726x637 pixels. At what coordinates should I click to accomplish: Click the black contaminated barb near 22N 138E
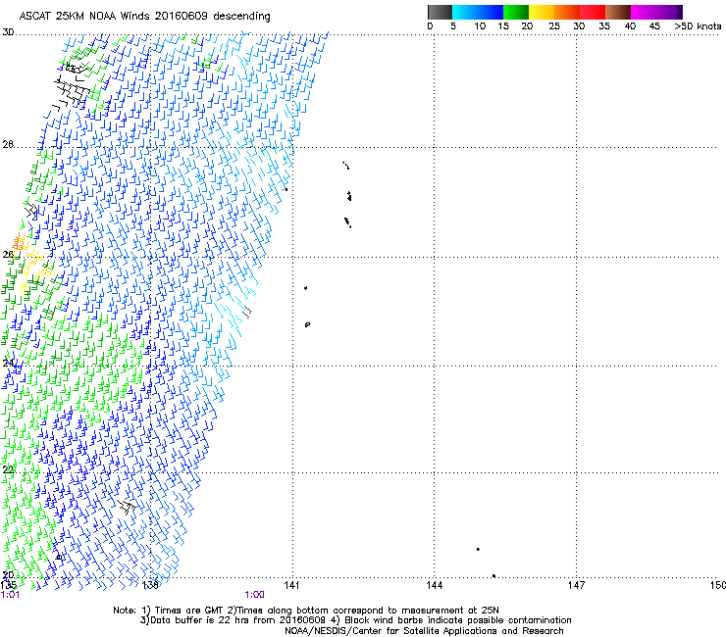tap(126, 506)
